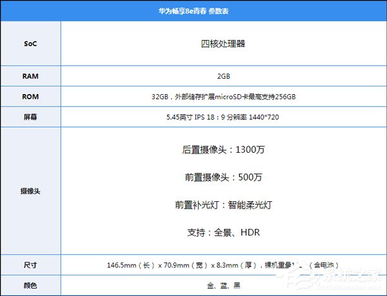The width and height of the screenshot is (387, 296).
Task: Click the 前置摄像头：500万 line
Action: [x=223, y=177]
